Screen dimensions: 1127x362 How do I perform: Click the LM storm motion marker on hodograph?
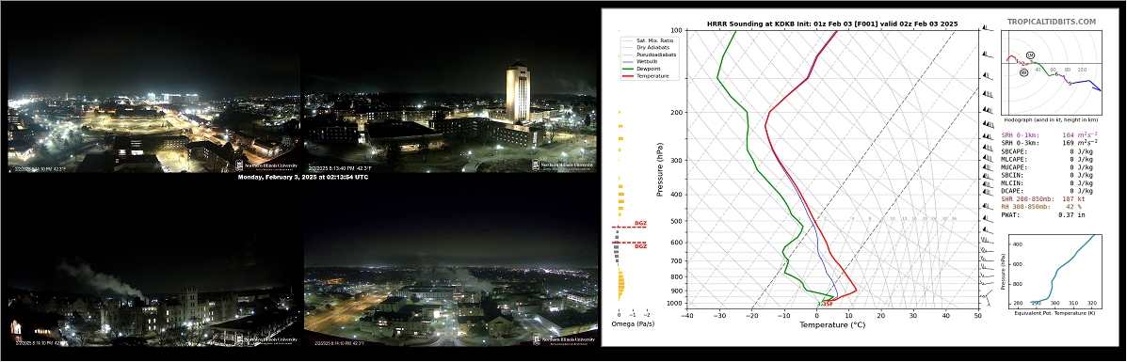click(1030, 55)
